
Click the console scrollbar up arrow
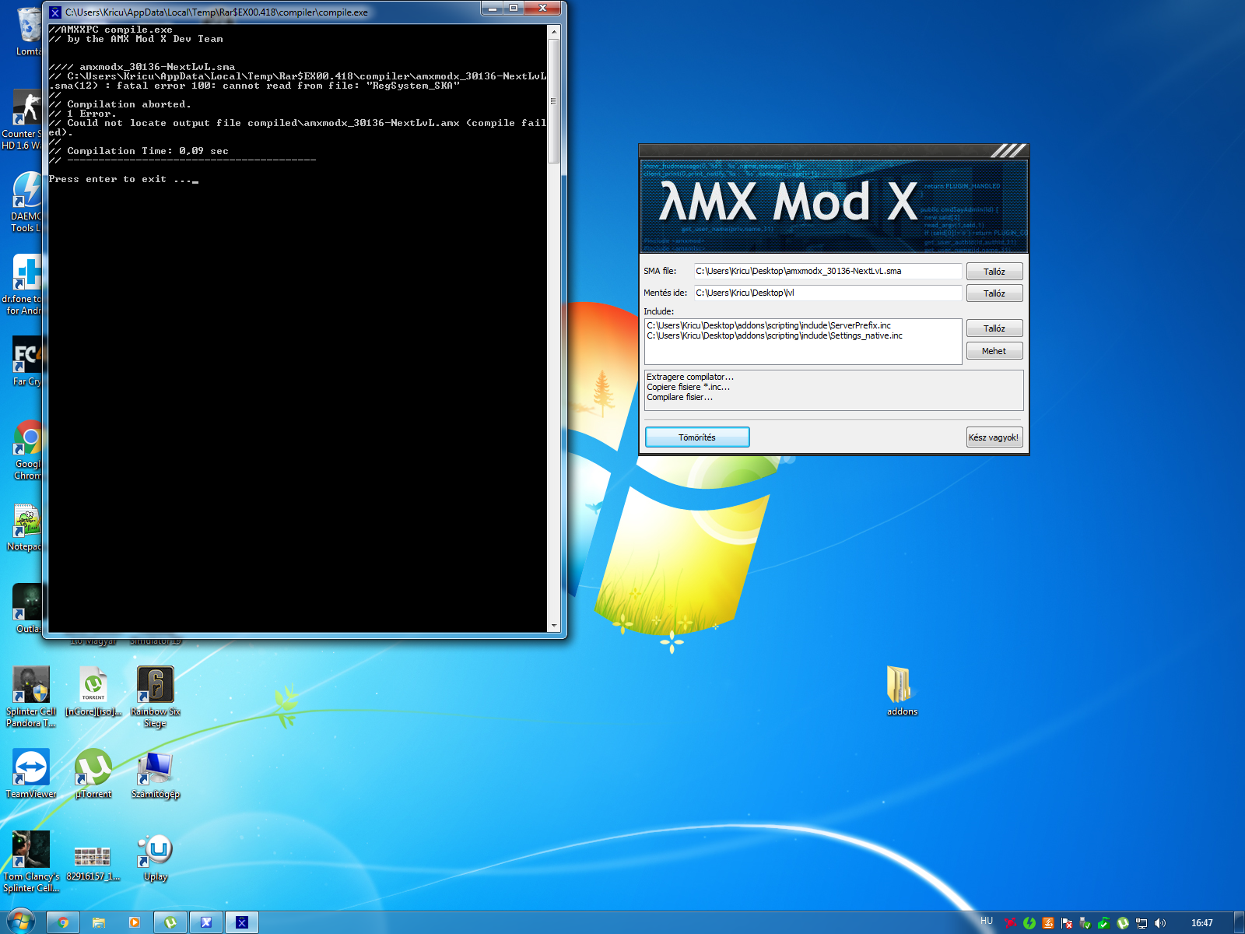tap(554, 32)
